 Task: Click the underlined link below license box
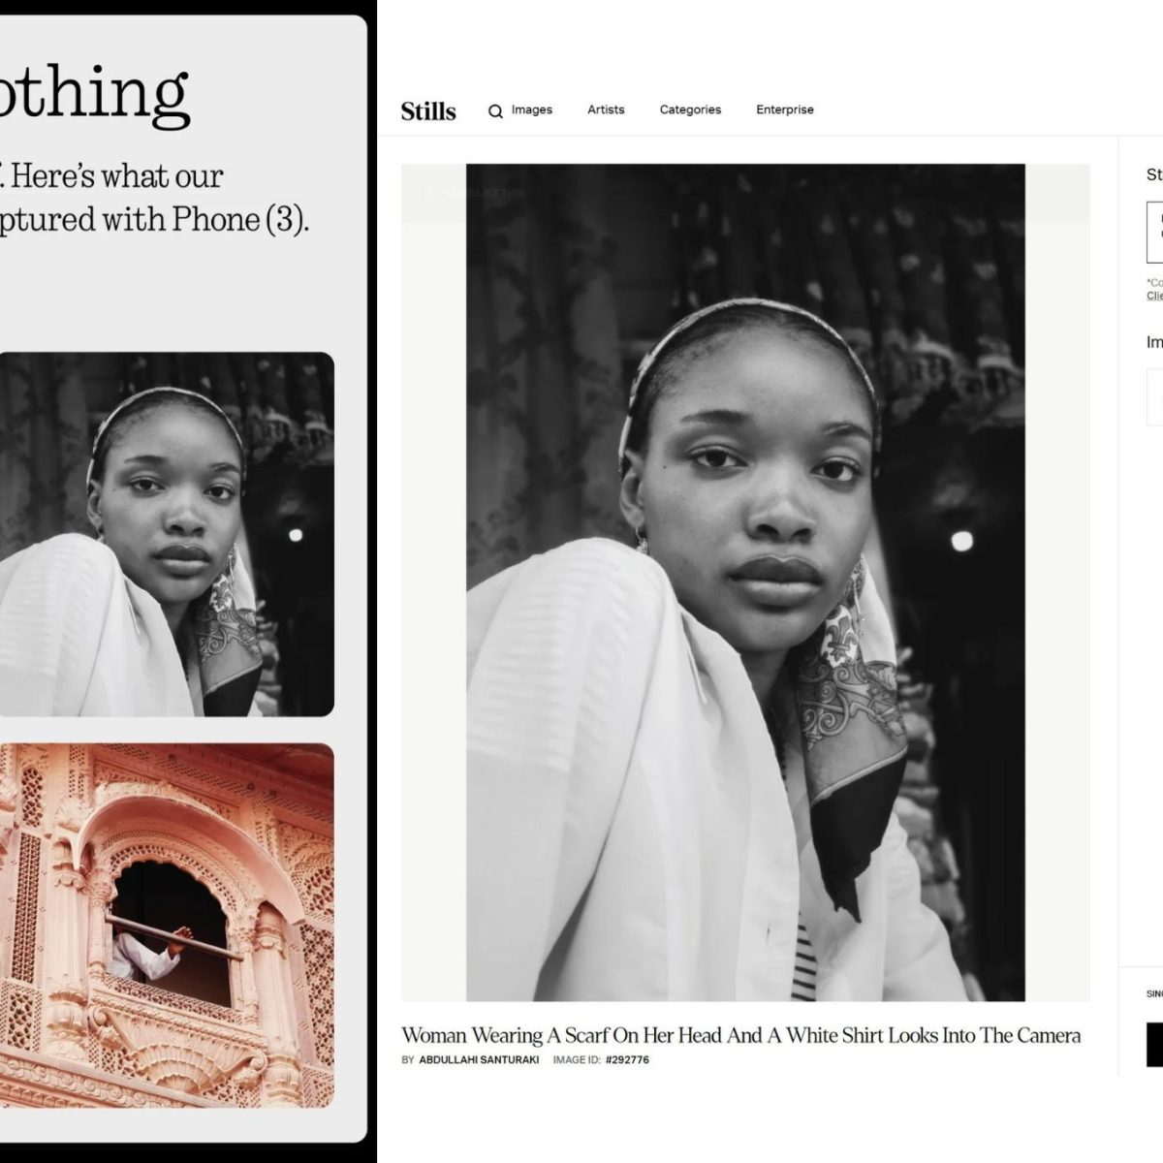(x=1154, y=296)
